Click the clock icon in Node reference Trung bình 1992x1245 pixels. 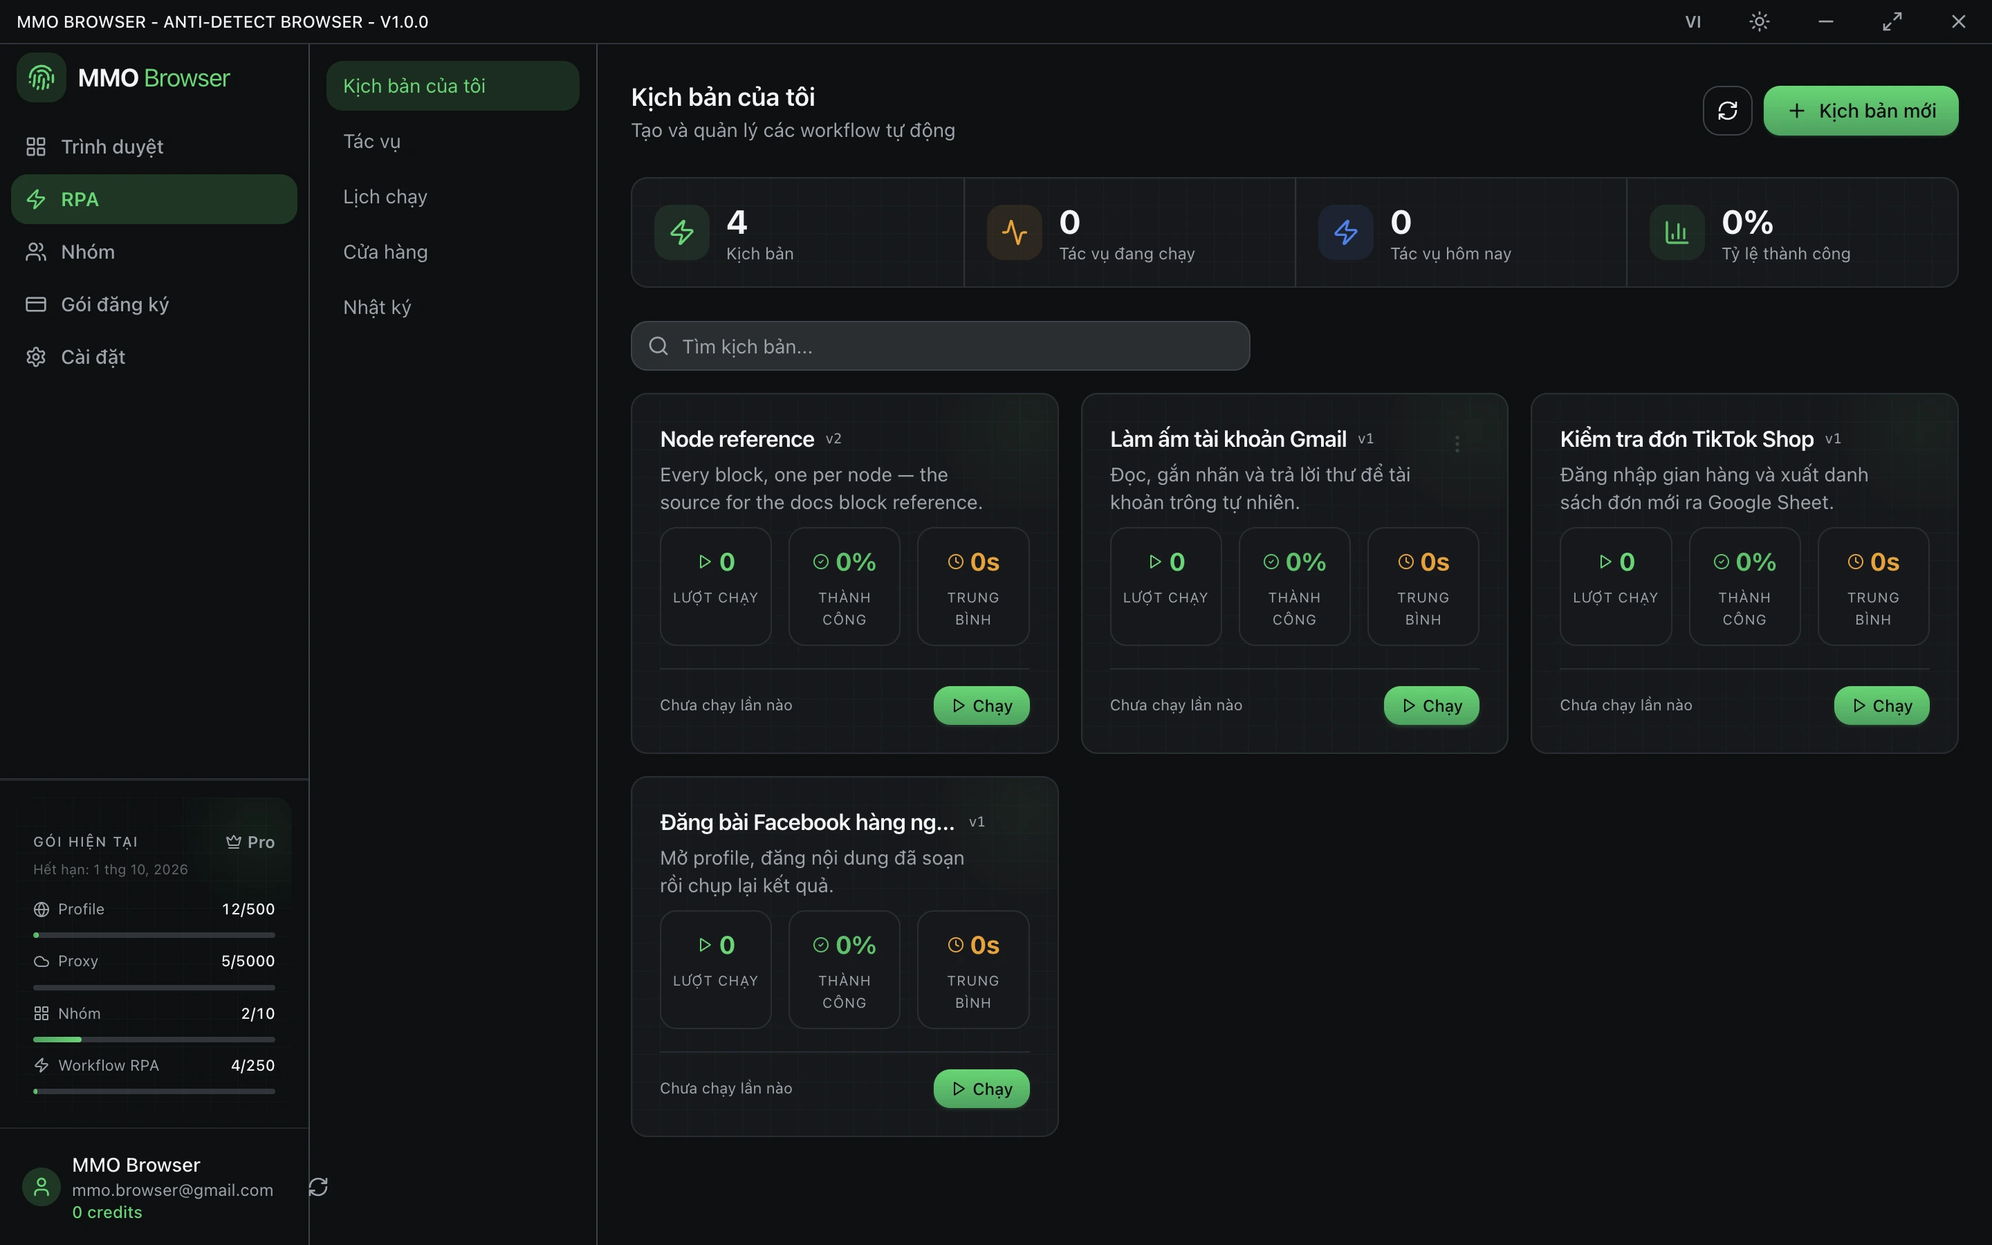[956, 562]
